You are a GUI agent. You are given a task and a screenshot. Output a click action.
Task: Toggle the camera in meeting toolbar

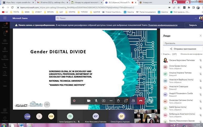[89, 101]
